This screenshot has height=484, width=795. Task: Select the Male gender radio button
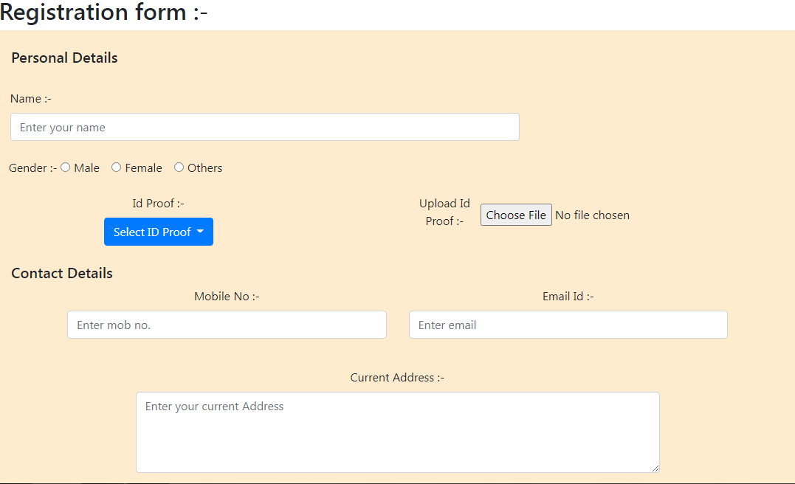pyautogui.click(x=65, y=167)
